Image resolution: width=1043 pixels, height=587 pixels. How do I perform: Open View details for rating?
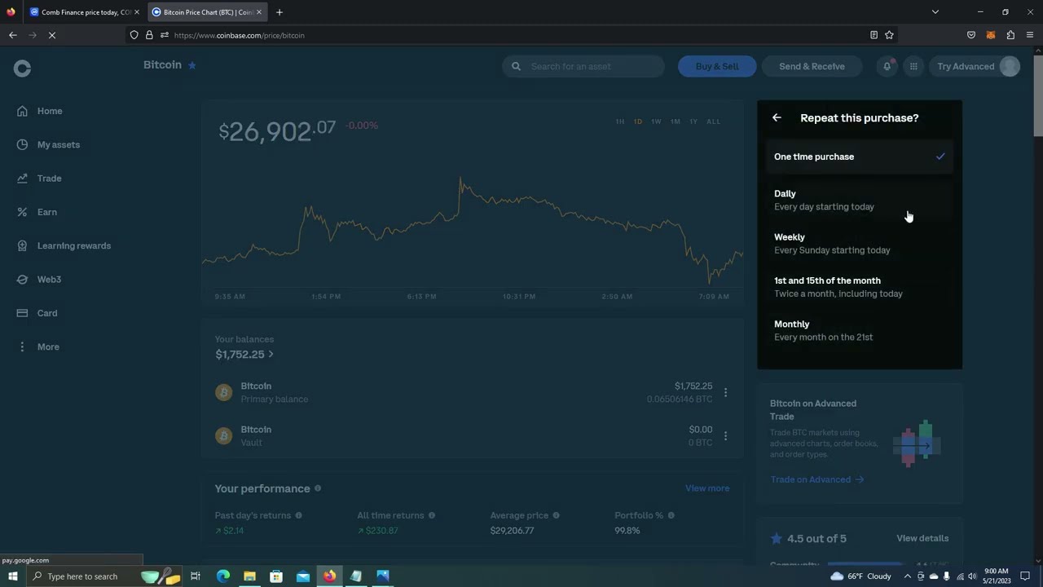[922, 538]
